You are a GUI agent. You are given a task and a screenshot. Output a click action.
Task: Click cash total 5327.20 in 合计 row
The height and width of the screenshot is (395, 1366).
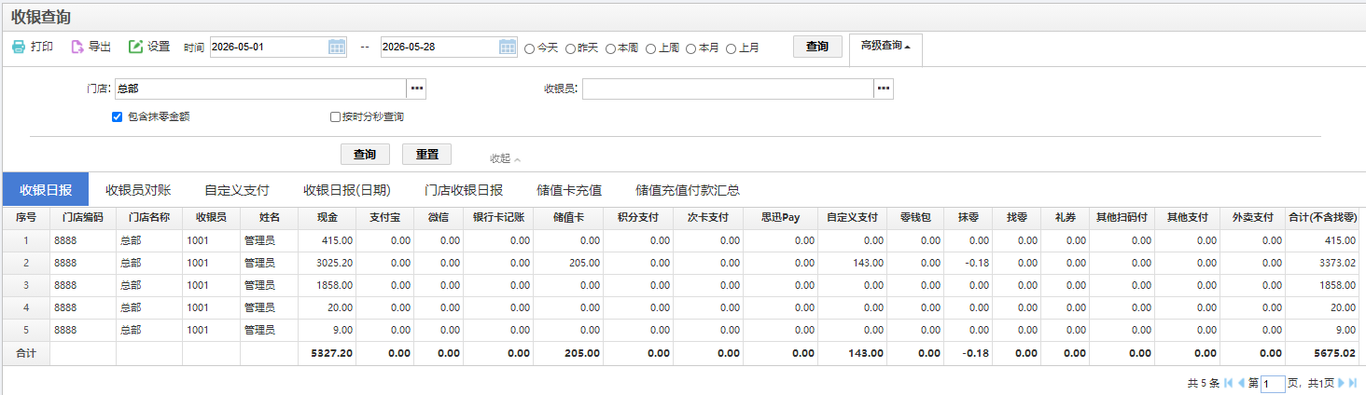click(x=333, y=354)
